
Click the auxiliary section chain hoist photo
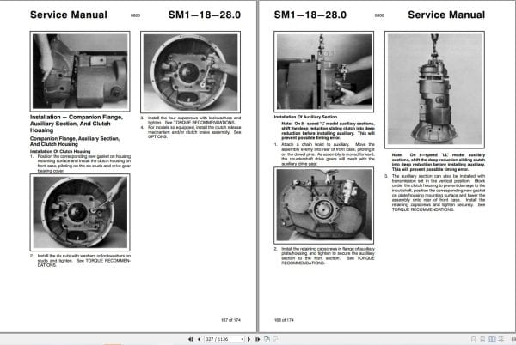click(324, 71)
